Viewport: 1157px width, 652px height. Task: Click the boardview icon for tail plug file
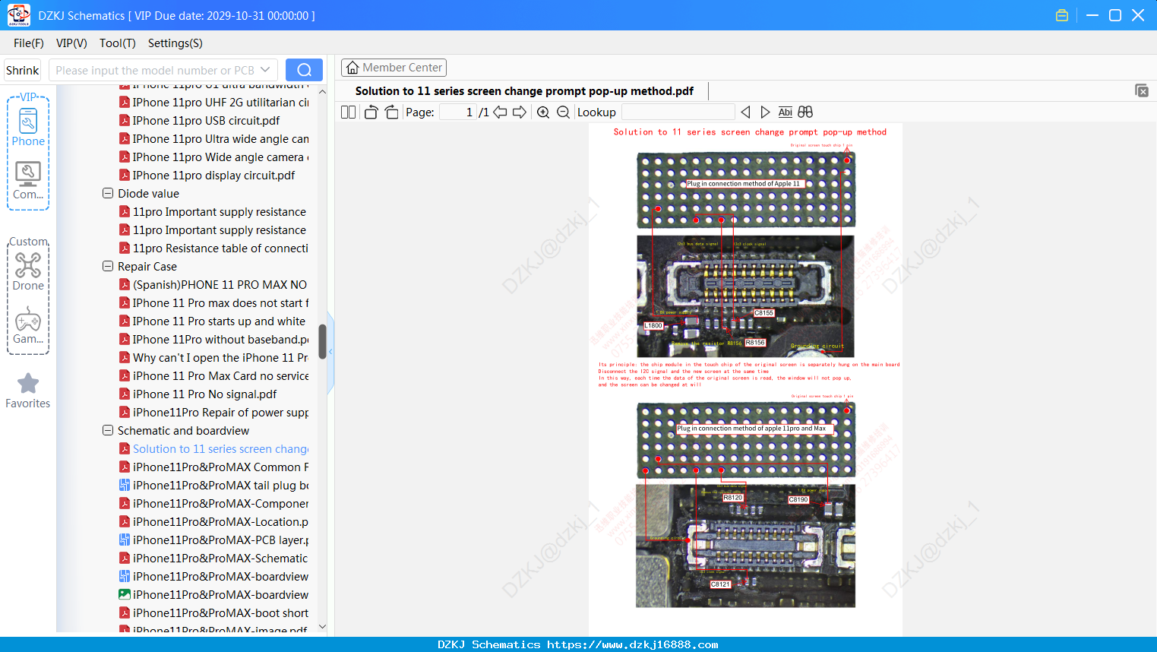(x=125, y=485)
